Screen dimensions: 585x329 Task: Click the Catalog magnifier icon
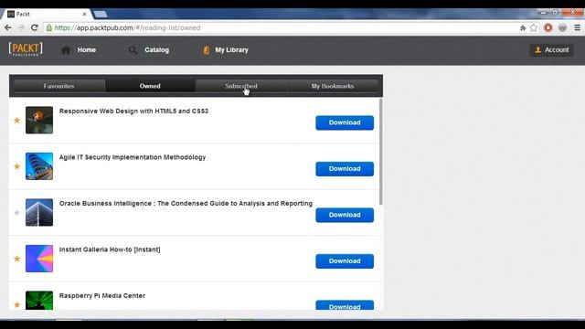[x=133, y=50]
